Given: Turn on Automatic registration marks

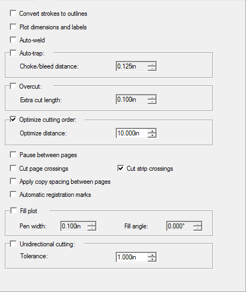Looking at the screenshot, I should [x=13, y=195].
